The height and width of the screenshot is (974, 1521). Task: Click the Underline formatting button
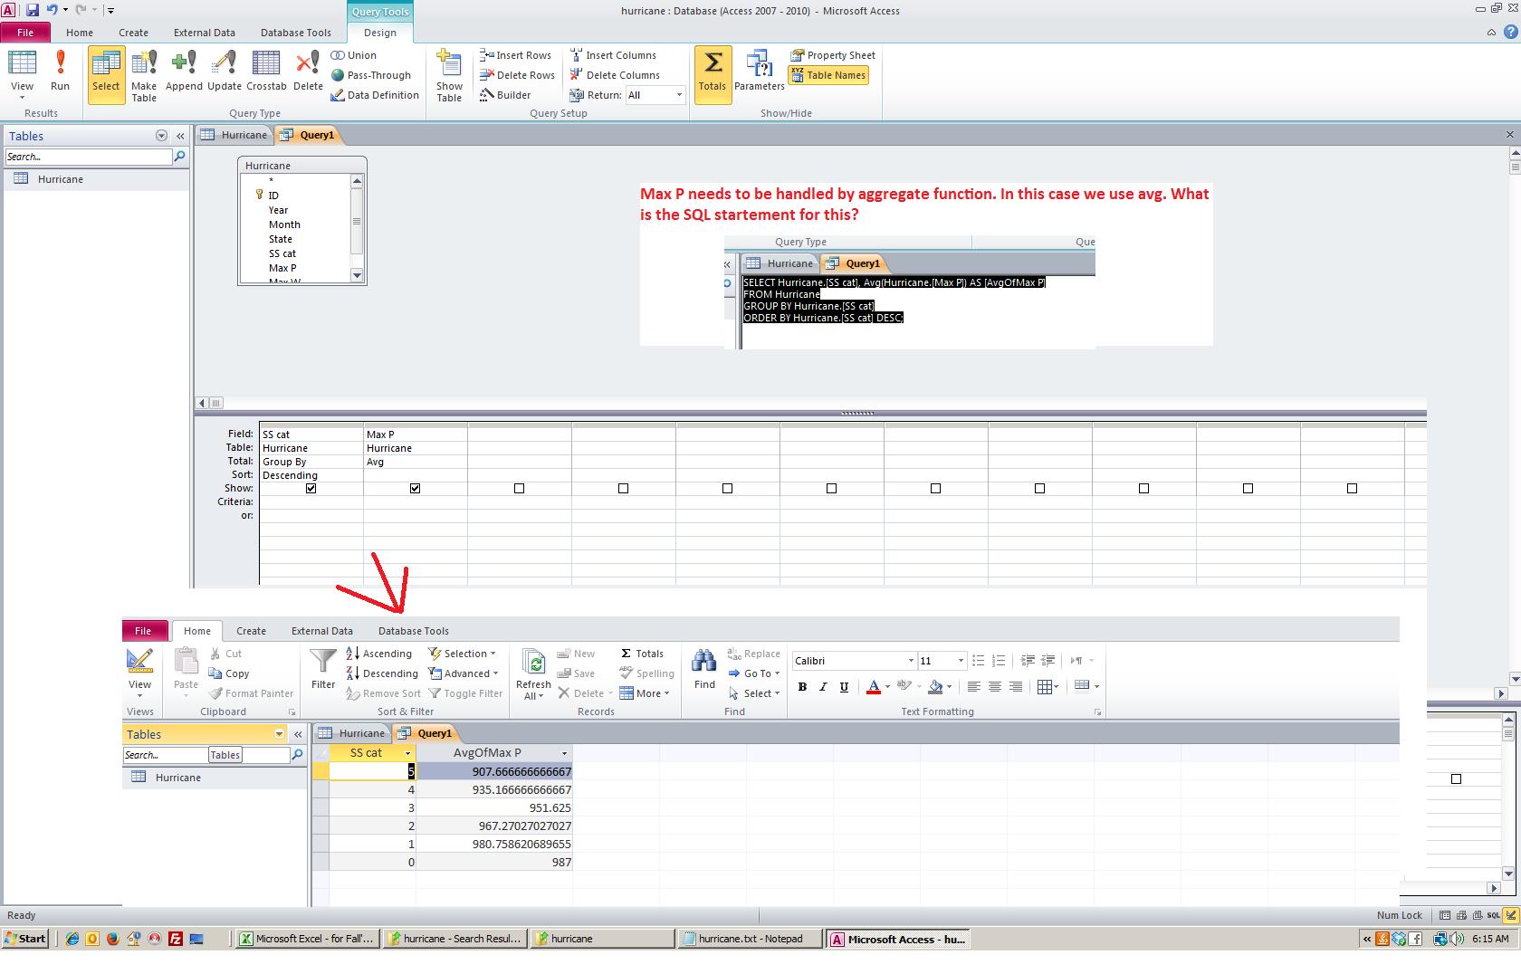[844, 687]
